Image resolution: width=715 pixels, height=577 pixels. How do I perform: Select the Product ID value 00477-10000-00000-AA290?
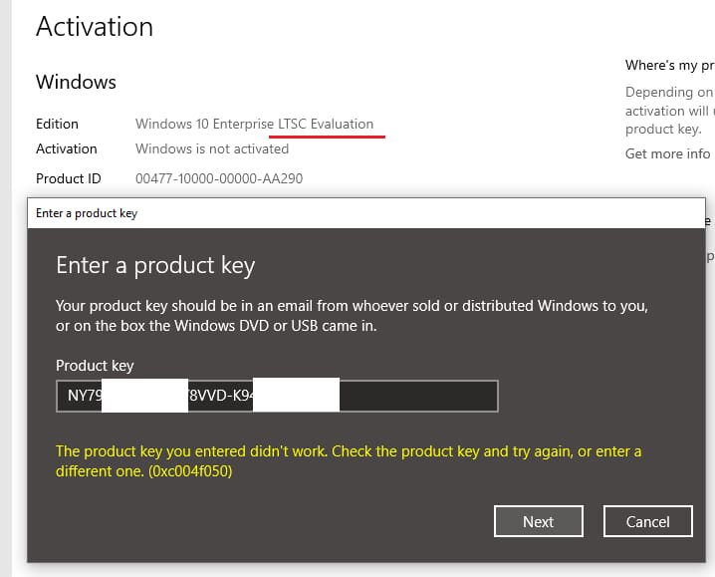[x=219, y=178]
